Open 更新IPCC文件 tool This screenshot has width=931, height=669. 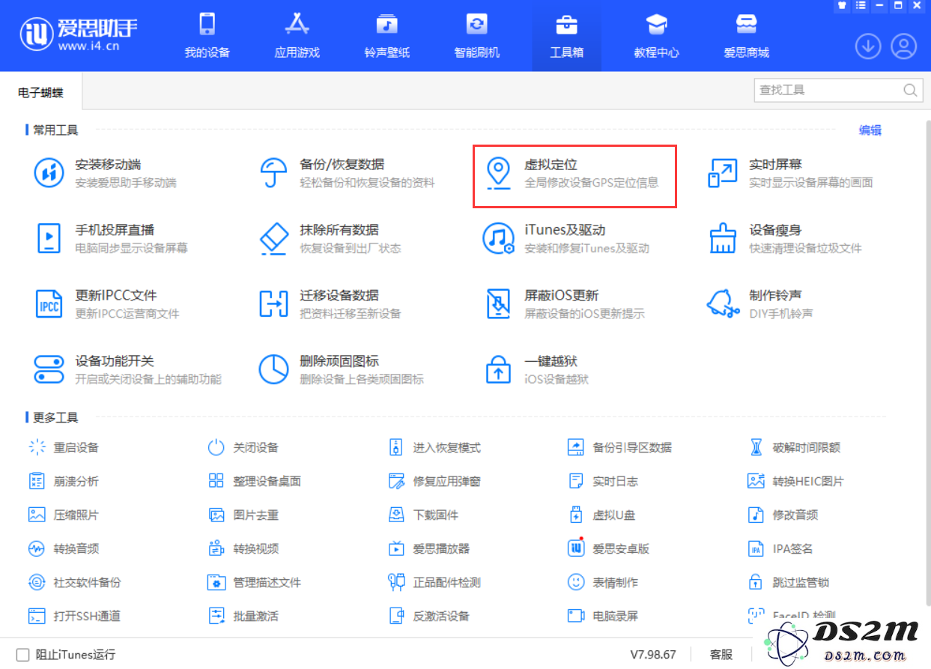coord(106,303)
